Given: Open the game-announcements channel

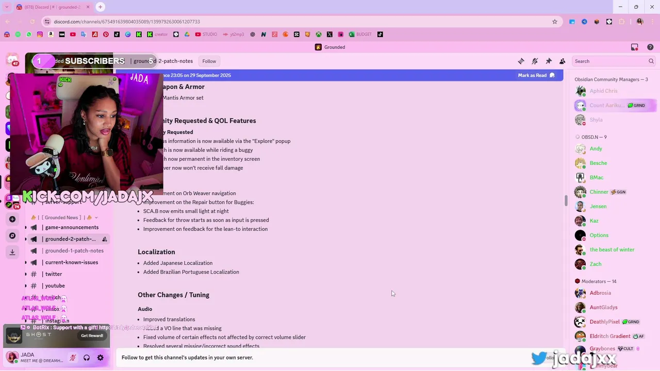Looking at the screenshot, I should [68, 227].
